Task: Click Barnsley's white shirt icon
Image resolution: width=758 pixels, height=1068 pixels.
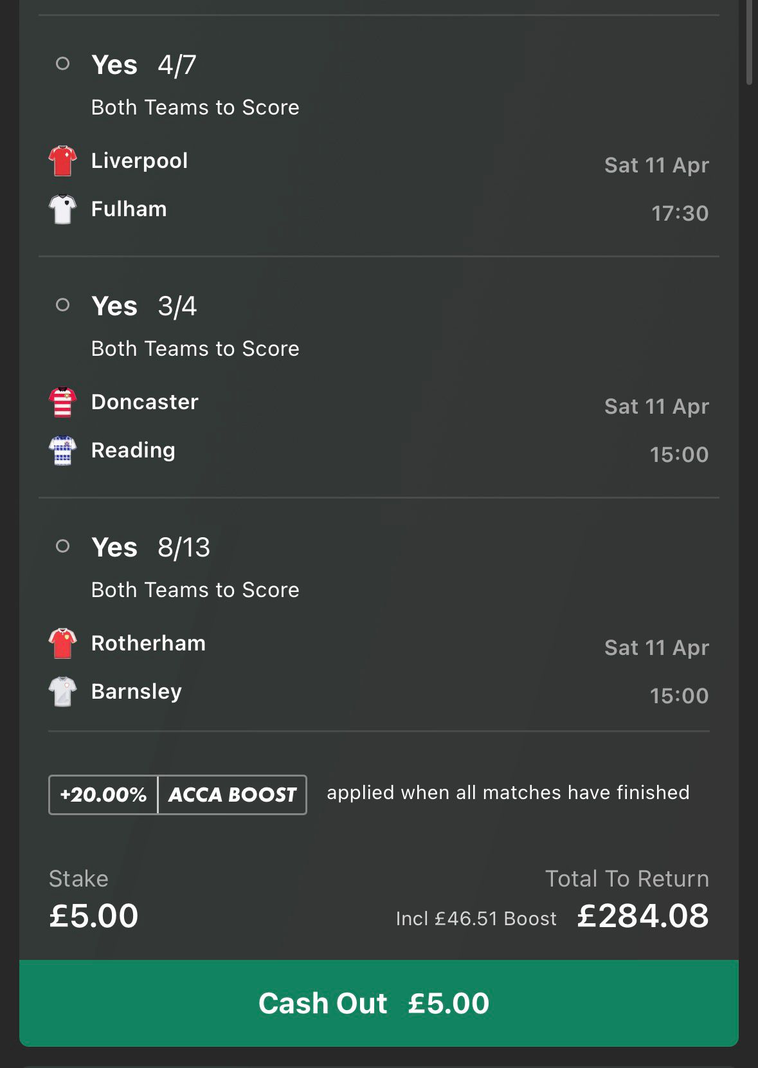Action: (x=62, y=692)
